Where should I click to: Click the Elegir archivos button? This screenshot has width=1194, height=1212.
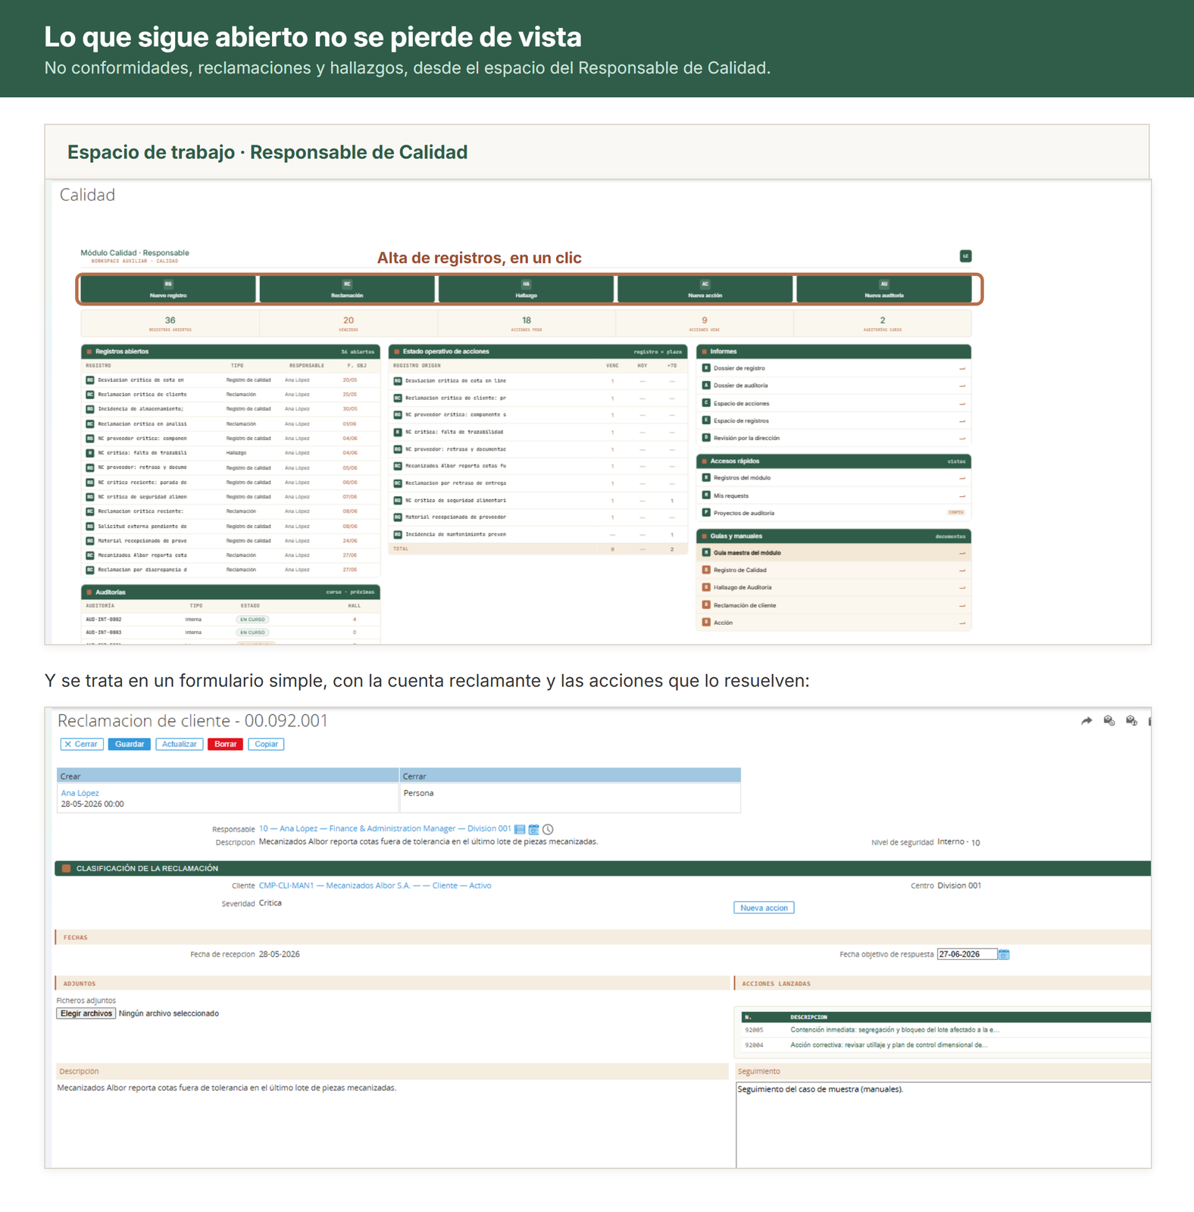click(x=86, y=1014)
